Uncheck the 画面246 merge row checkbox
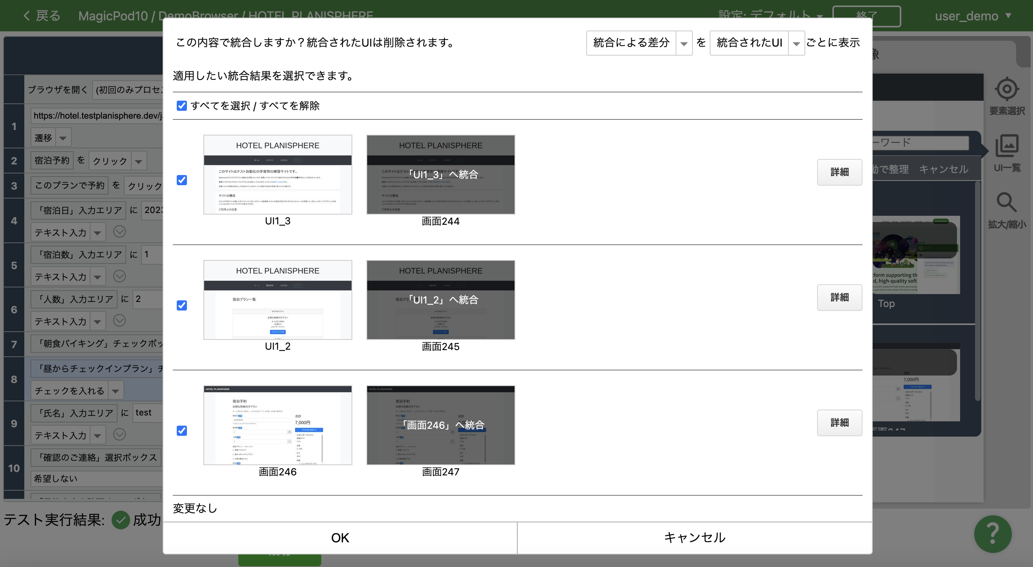Screen dimensions: 1033x567 [182, 431]
